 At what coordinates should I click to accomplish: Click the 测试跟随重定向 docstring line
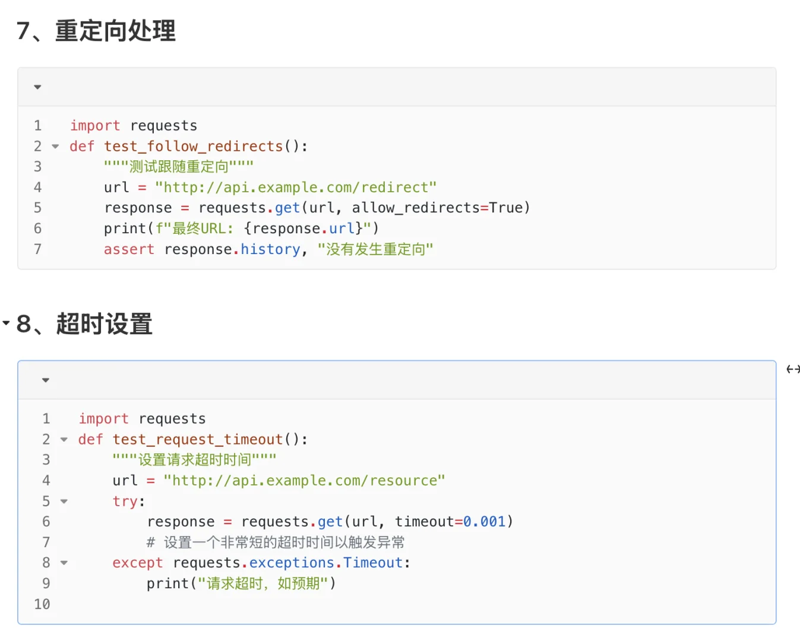179,167
